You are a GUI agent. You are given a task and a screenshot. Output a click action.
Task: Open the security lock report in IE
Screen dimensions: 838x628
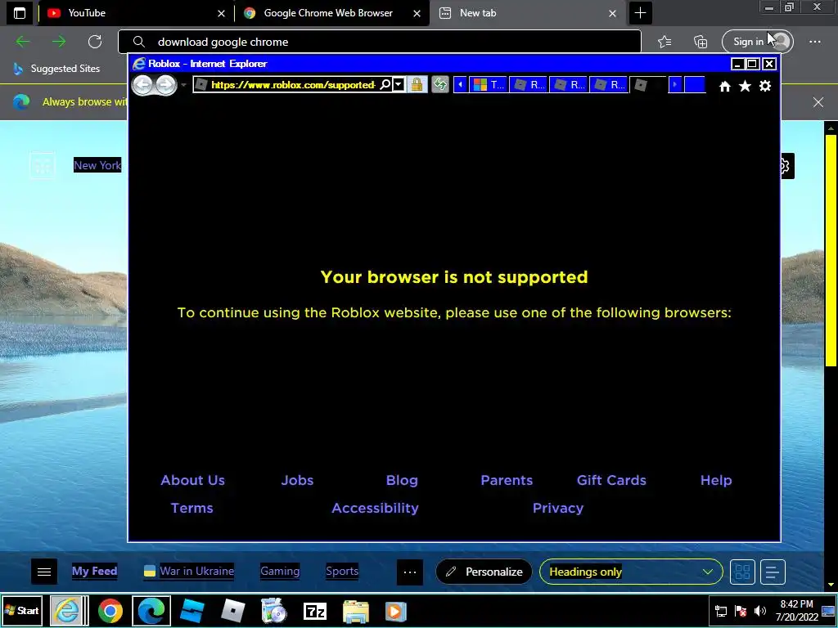click(x=417, y=85)
